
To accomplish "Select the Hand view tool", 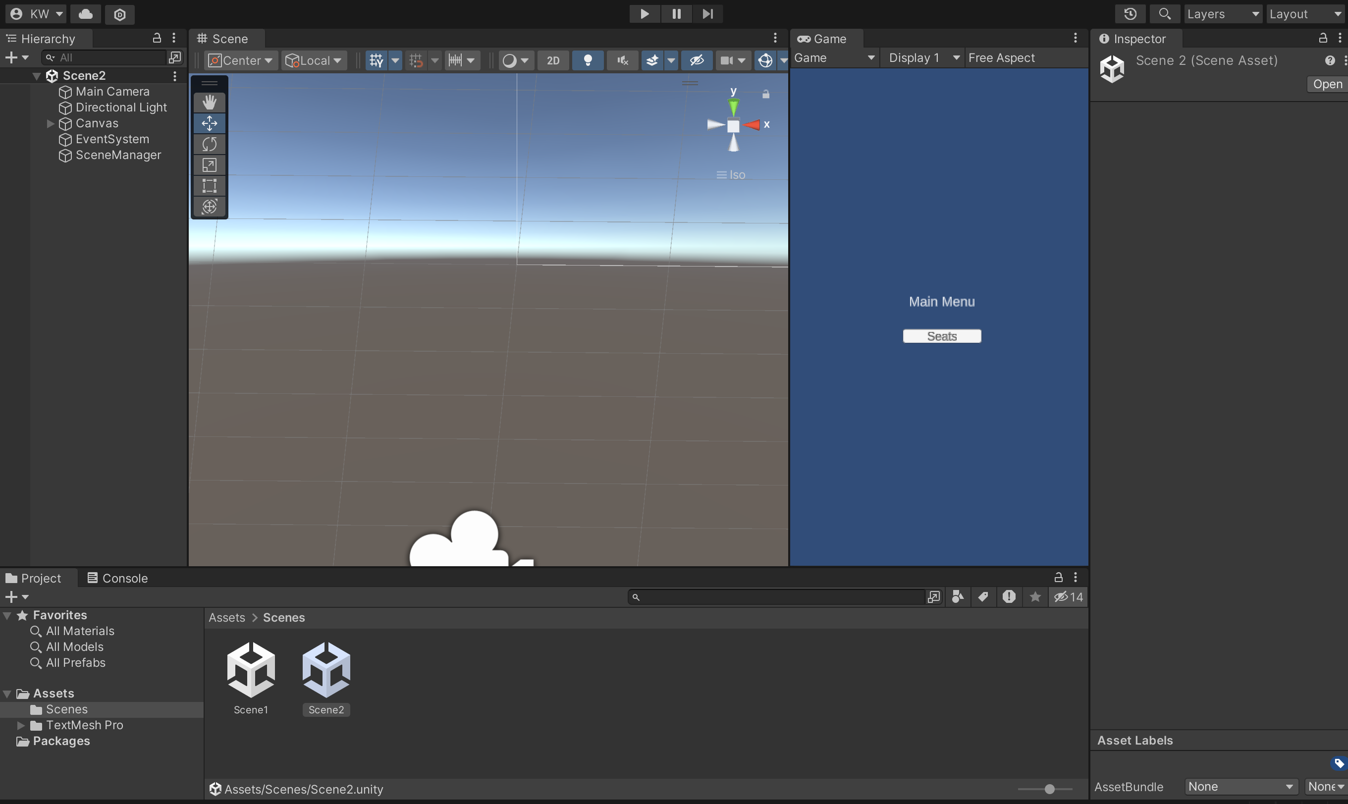I will click(209, 103).
